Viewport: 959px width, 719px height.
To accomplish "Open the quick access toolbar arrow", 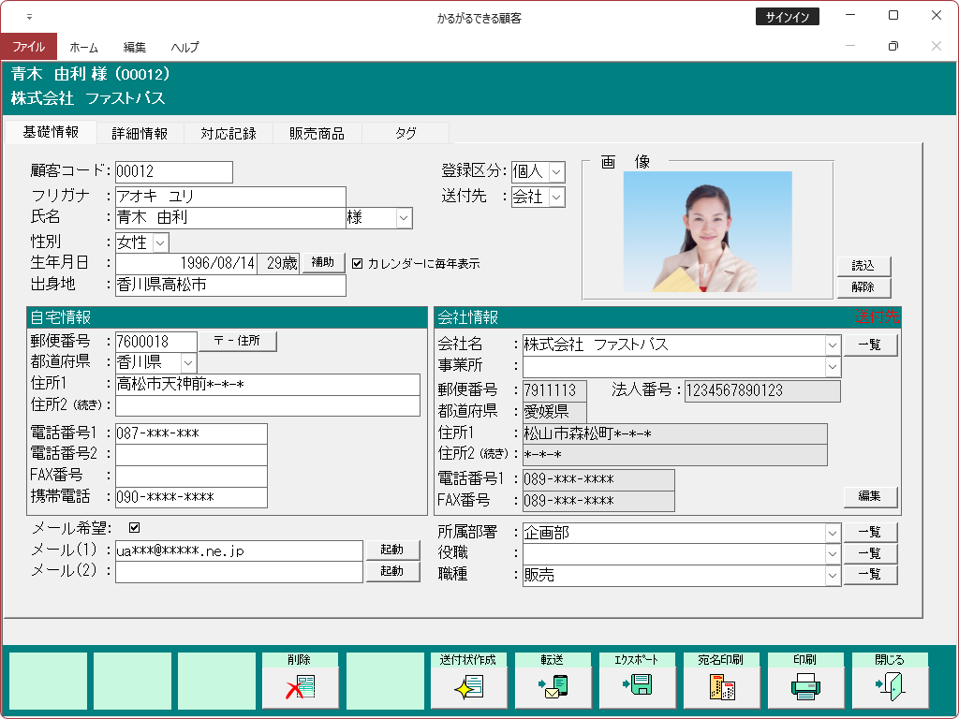I will [29, 17].
